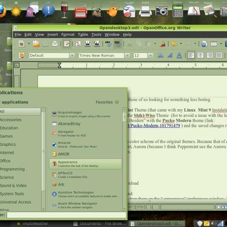The image size is (227, 227).
Task: Open the Insert menu
Action: click(53, 35)
